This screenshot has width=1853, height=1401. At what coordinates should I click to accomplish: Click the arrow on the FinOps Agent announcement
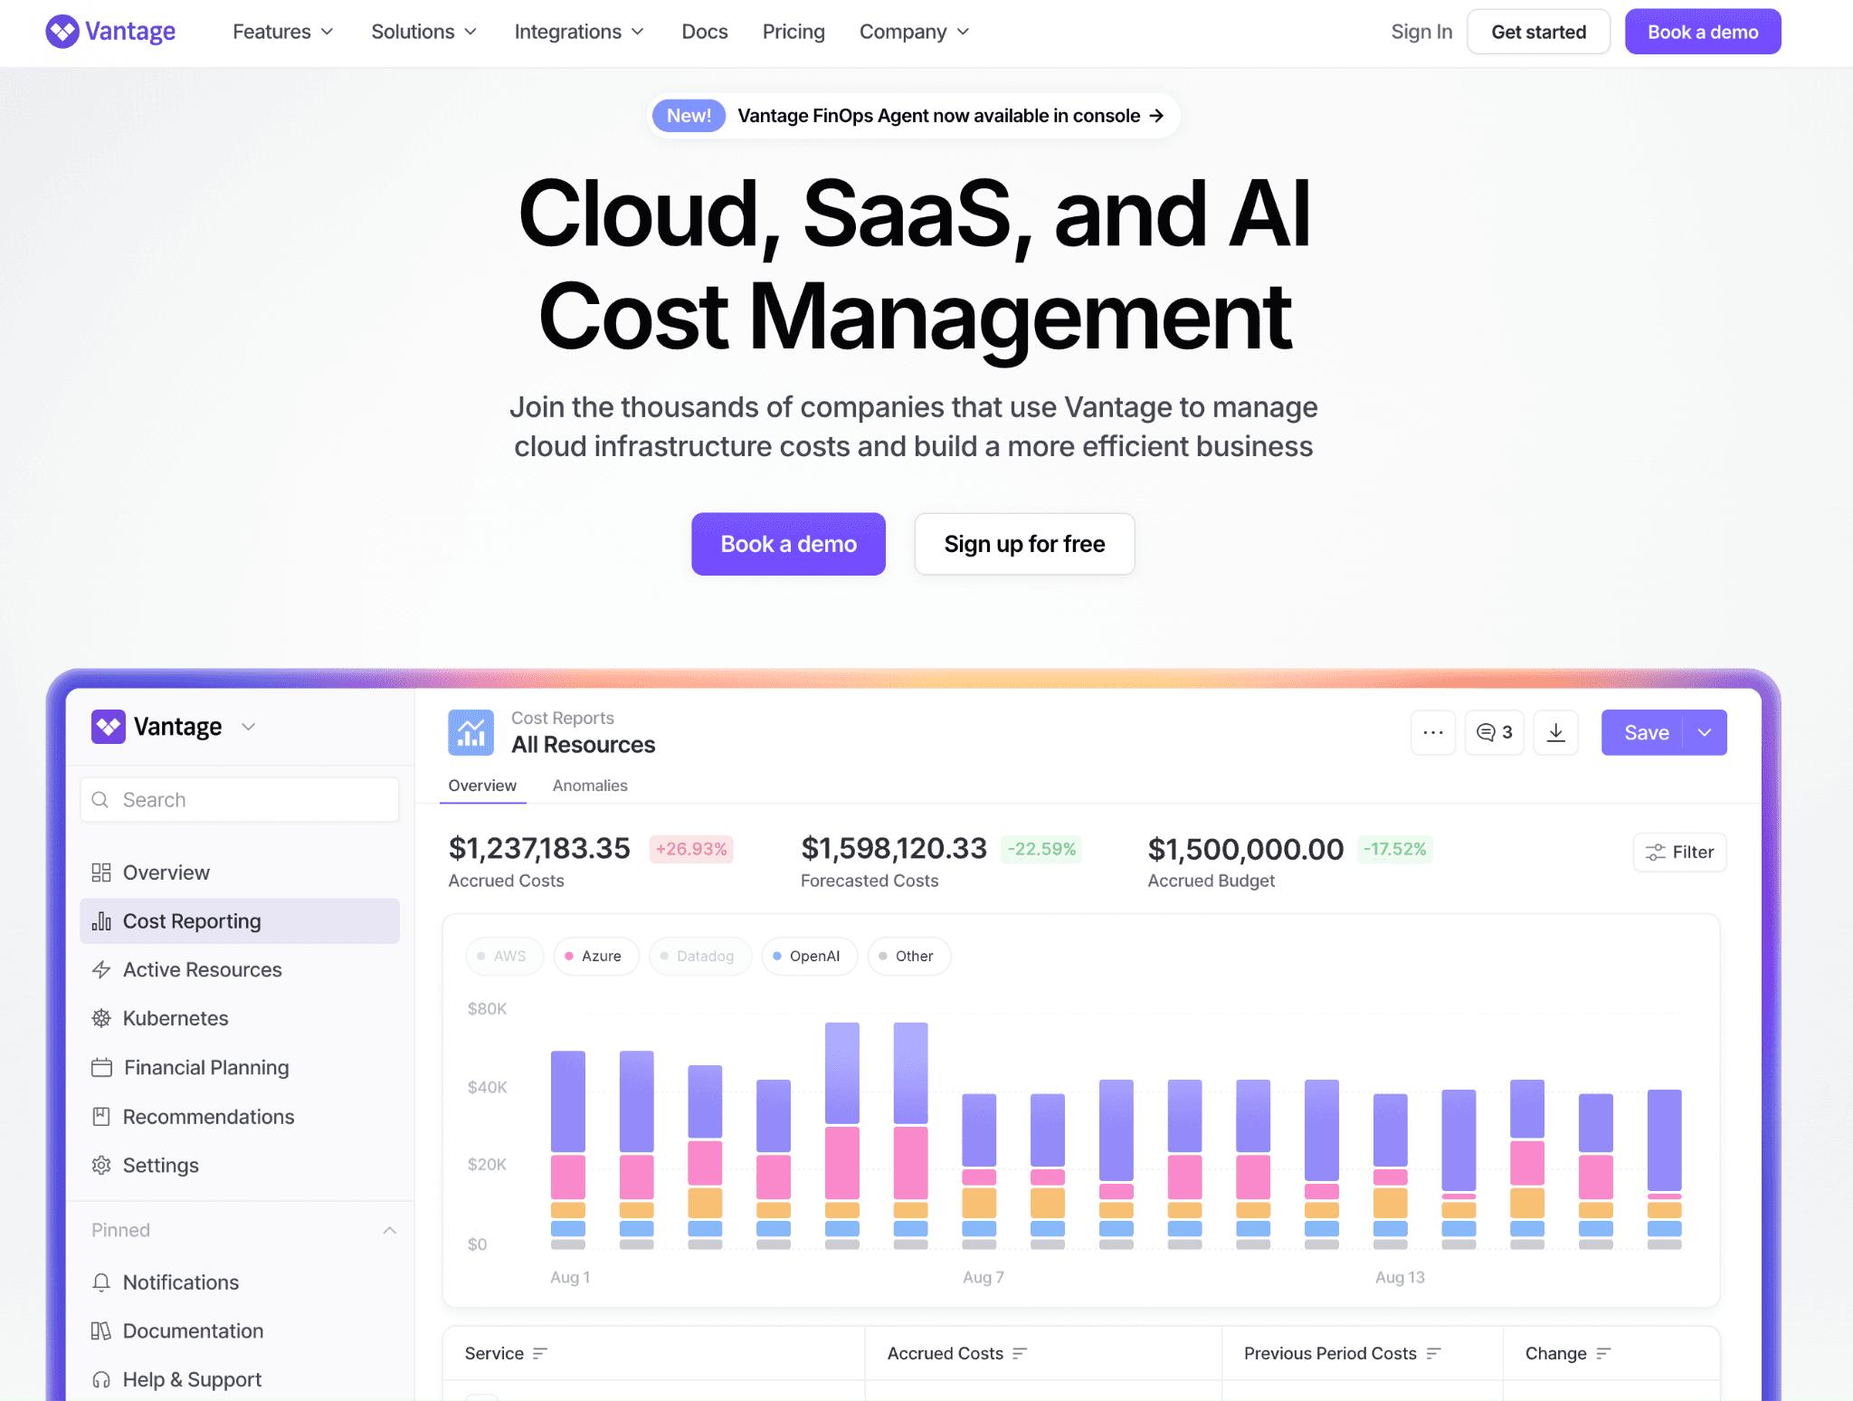pos(1156,116)
